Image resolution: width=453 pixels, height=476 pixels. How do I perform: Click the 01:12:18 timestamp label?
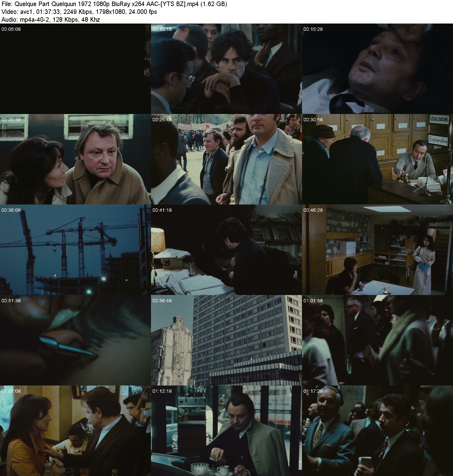click(162, 391)
